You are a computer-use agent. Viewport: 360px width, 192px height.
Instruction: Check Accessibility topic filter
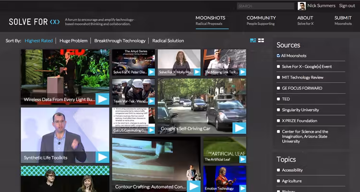pos(278,170)
